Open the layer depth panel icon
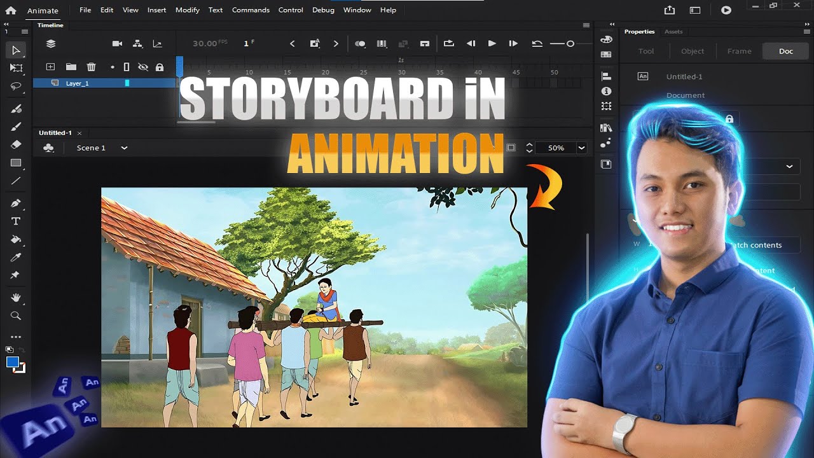The width and height of the screenshot is (814, 458). [51, 44]
